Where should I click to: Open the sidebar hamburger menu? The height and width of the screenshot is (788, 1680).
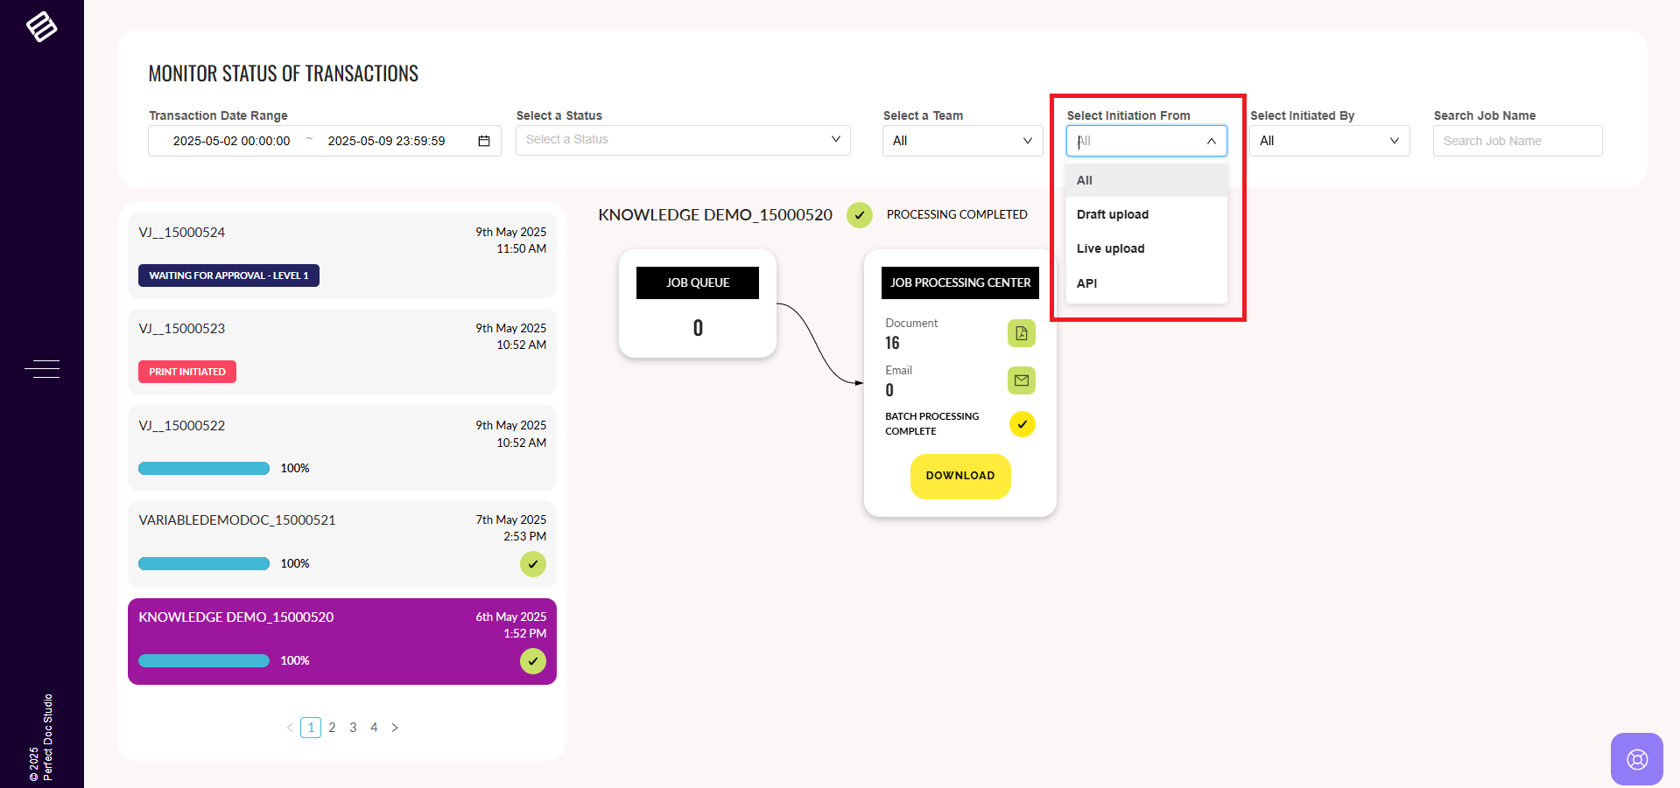coord(42,369)
